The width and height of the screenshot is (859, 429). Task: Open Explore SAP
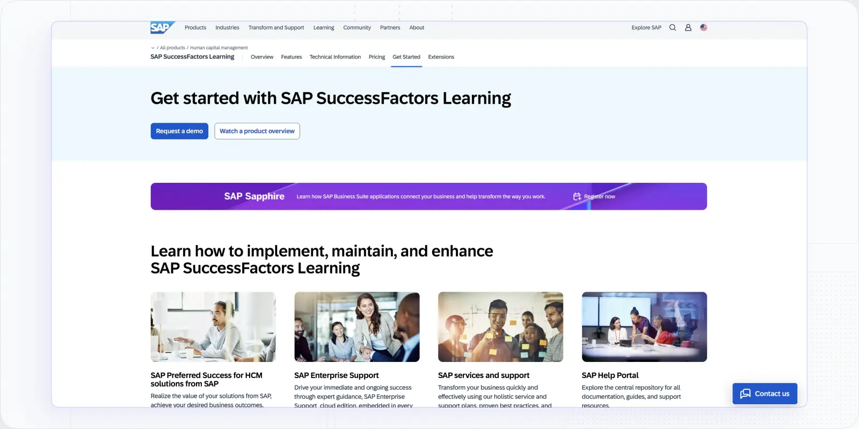[x=646, y=27]
